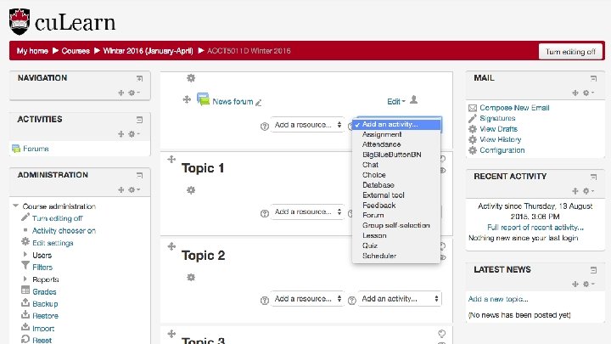Image resolution: width=611 pixels, height=344 pixels.
Task: Open Edit settings in Course administration
Action: [53, 243]
